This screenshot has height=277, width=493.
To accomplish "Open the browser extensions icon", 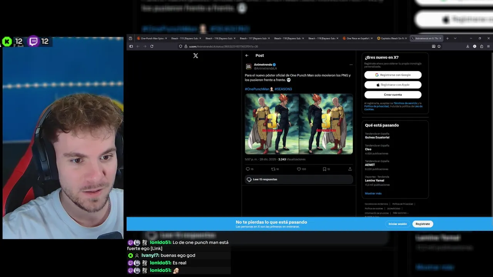I will tap(481, 46).
